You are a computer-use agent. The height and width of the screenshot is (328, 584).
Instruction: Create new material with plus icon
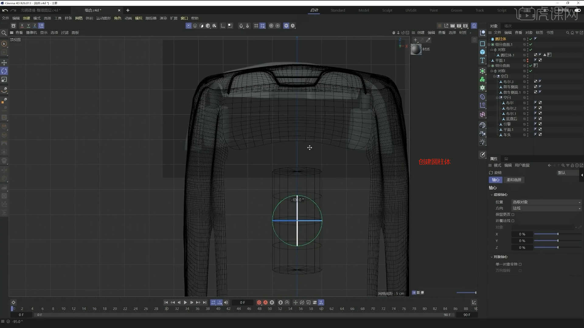point(415,40)
